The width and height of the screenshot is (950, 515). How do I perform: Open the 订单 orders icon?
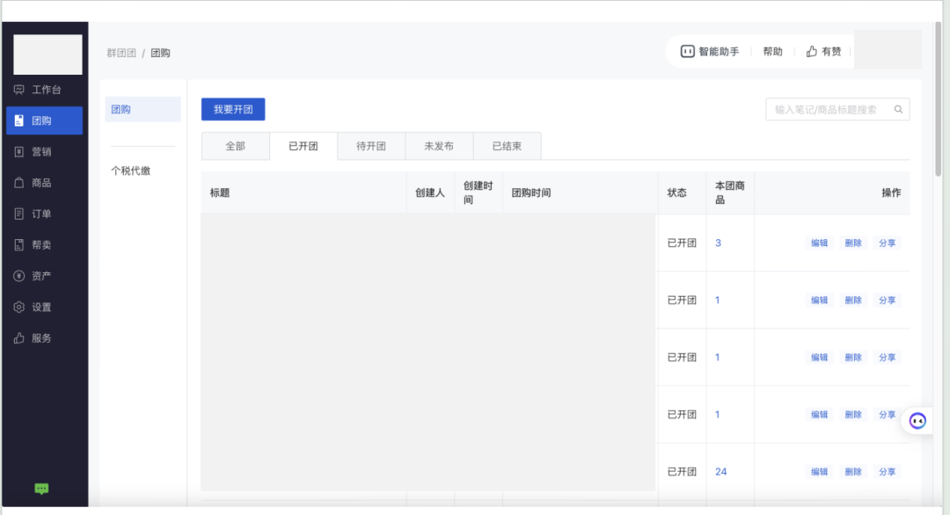pos(18,214)
